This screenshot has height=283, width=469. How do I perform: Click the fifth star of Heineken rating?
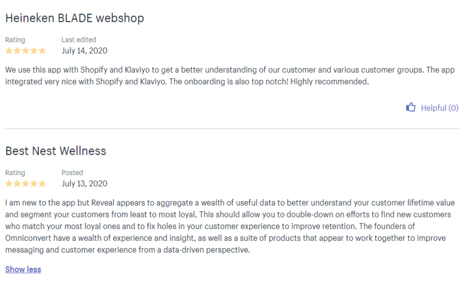(42, 50)
